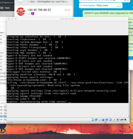Image resolution: width=133 pixels, height=139 pixels.
Task: Click the display settings status icon
Action: tap(103, 120)
